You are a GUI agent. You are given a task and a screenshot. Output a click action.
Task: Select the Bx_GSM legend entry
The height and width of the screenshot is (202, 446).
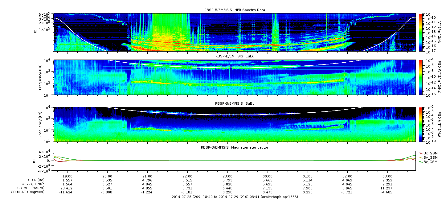click(428, 153)
